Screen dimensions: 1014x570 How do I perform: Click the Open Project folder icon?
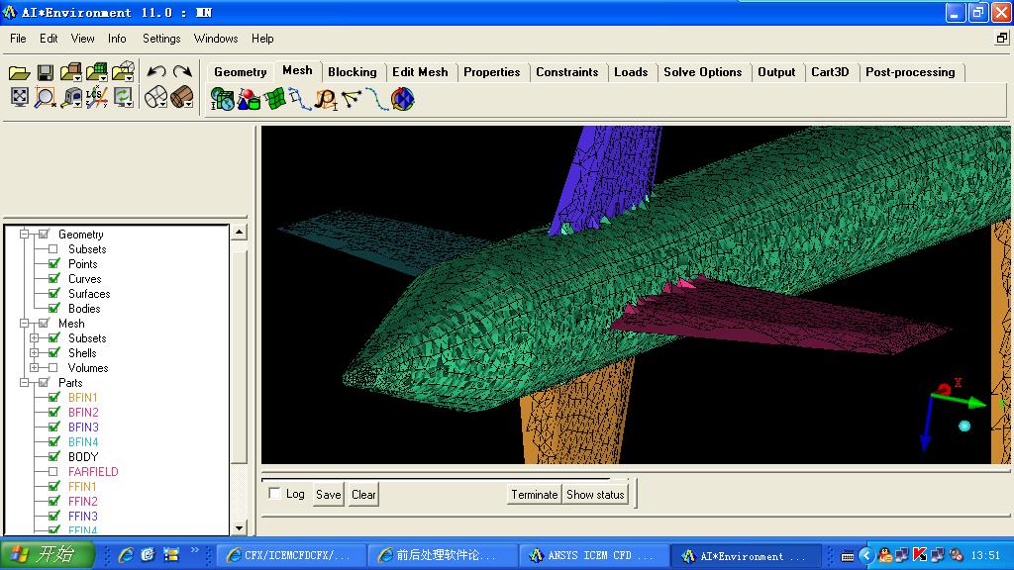tap(19, 72)
